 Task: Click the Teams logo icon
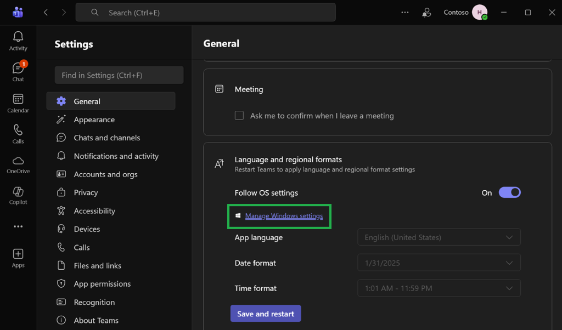tap(18, 12)
